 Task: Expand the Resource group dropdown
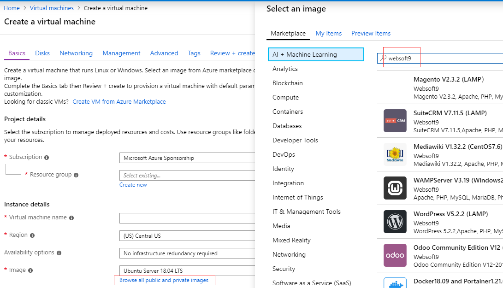point(187,176)
